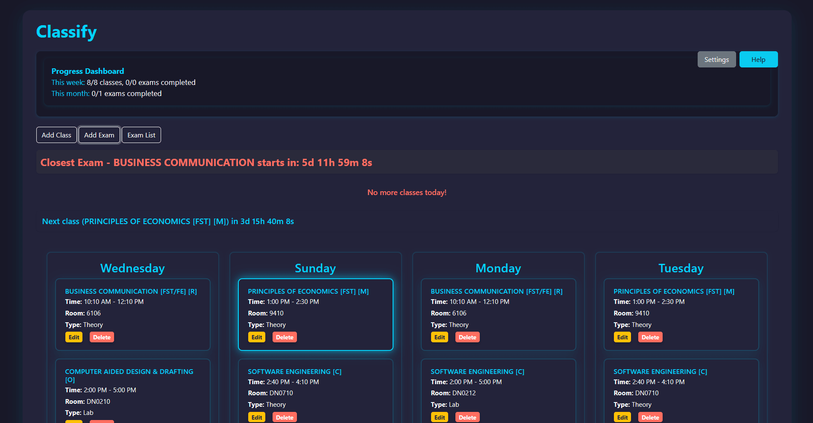Select the highlighted Sunday Principles of Economics card
Viewport: 813px width, 423px height.
coord(316,315)
